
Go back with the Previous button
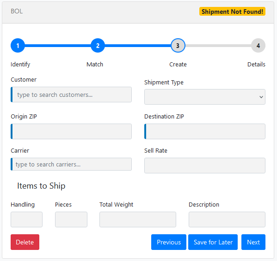(x=169, y=242)
